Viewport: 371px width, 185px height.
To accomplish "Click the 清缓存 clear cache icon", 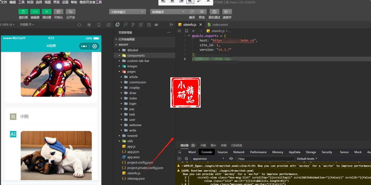I will (x=227, y=12).
